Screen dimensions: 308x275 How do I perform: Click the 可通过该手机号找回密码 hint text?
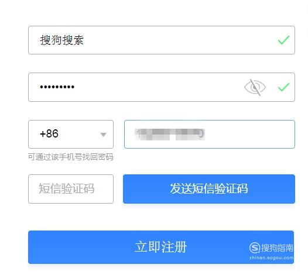click(x=71, y=157)
